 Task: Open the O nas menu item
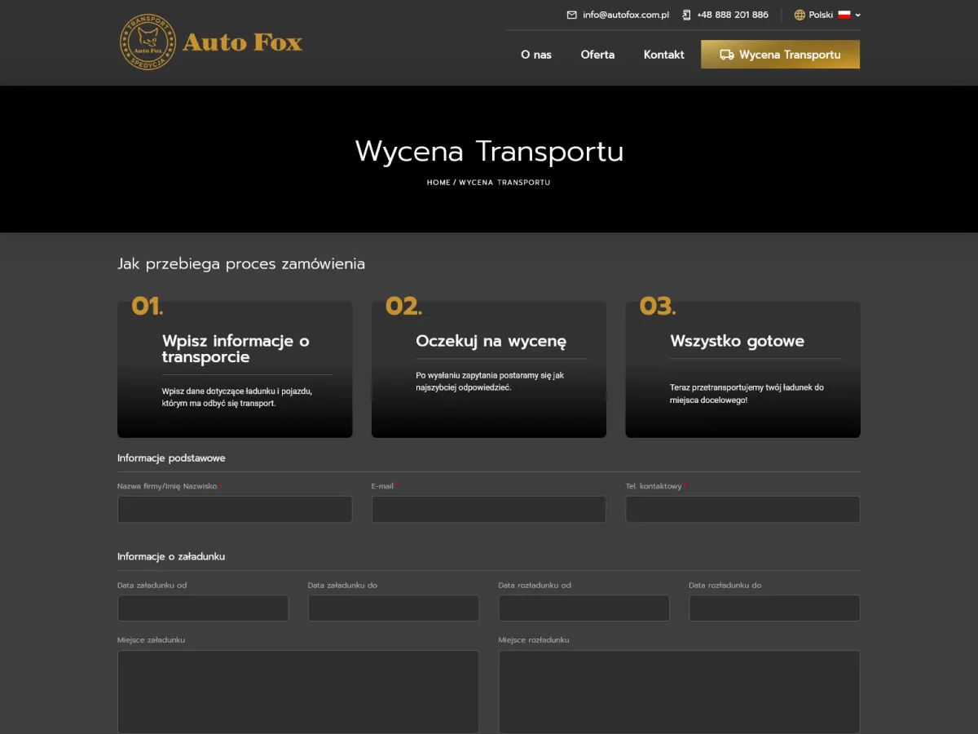coord(536,55)
